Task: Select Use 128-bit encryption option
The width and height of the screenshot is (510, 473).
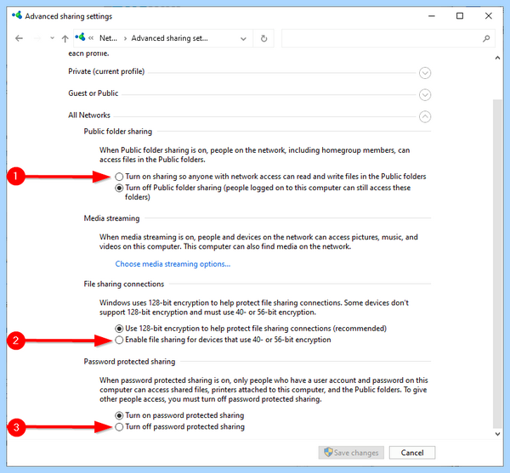Action: pos(119,329)
